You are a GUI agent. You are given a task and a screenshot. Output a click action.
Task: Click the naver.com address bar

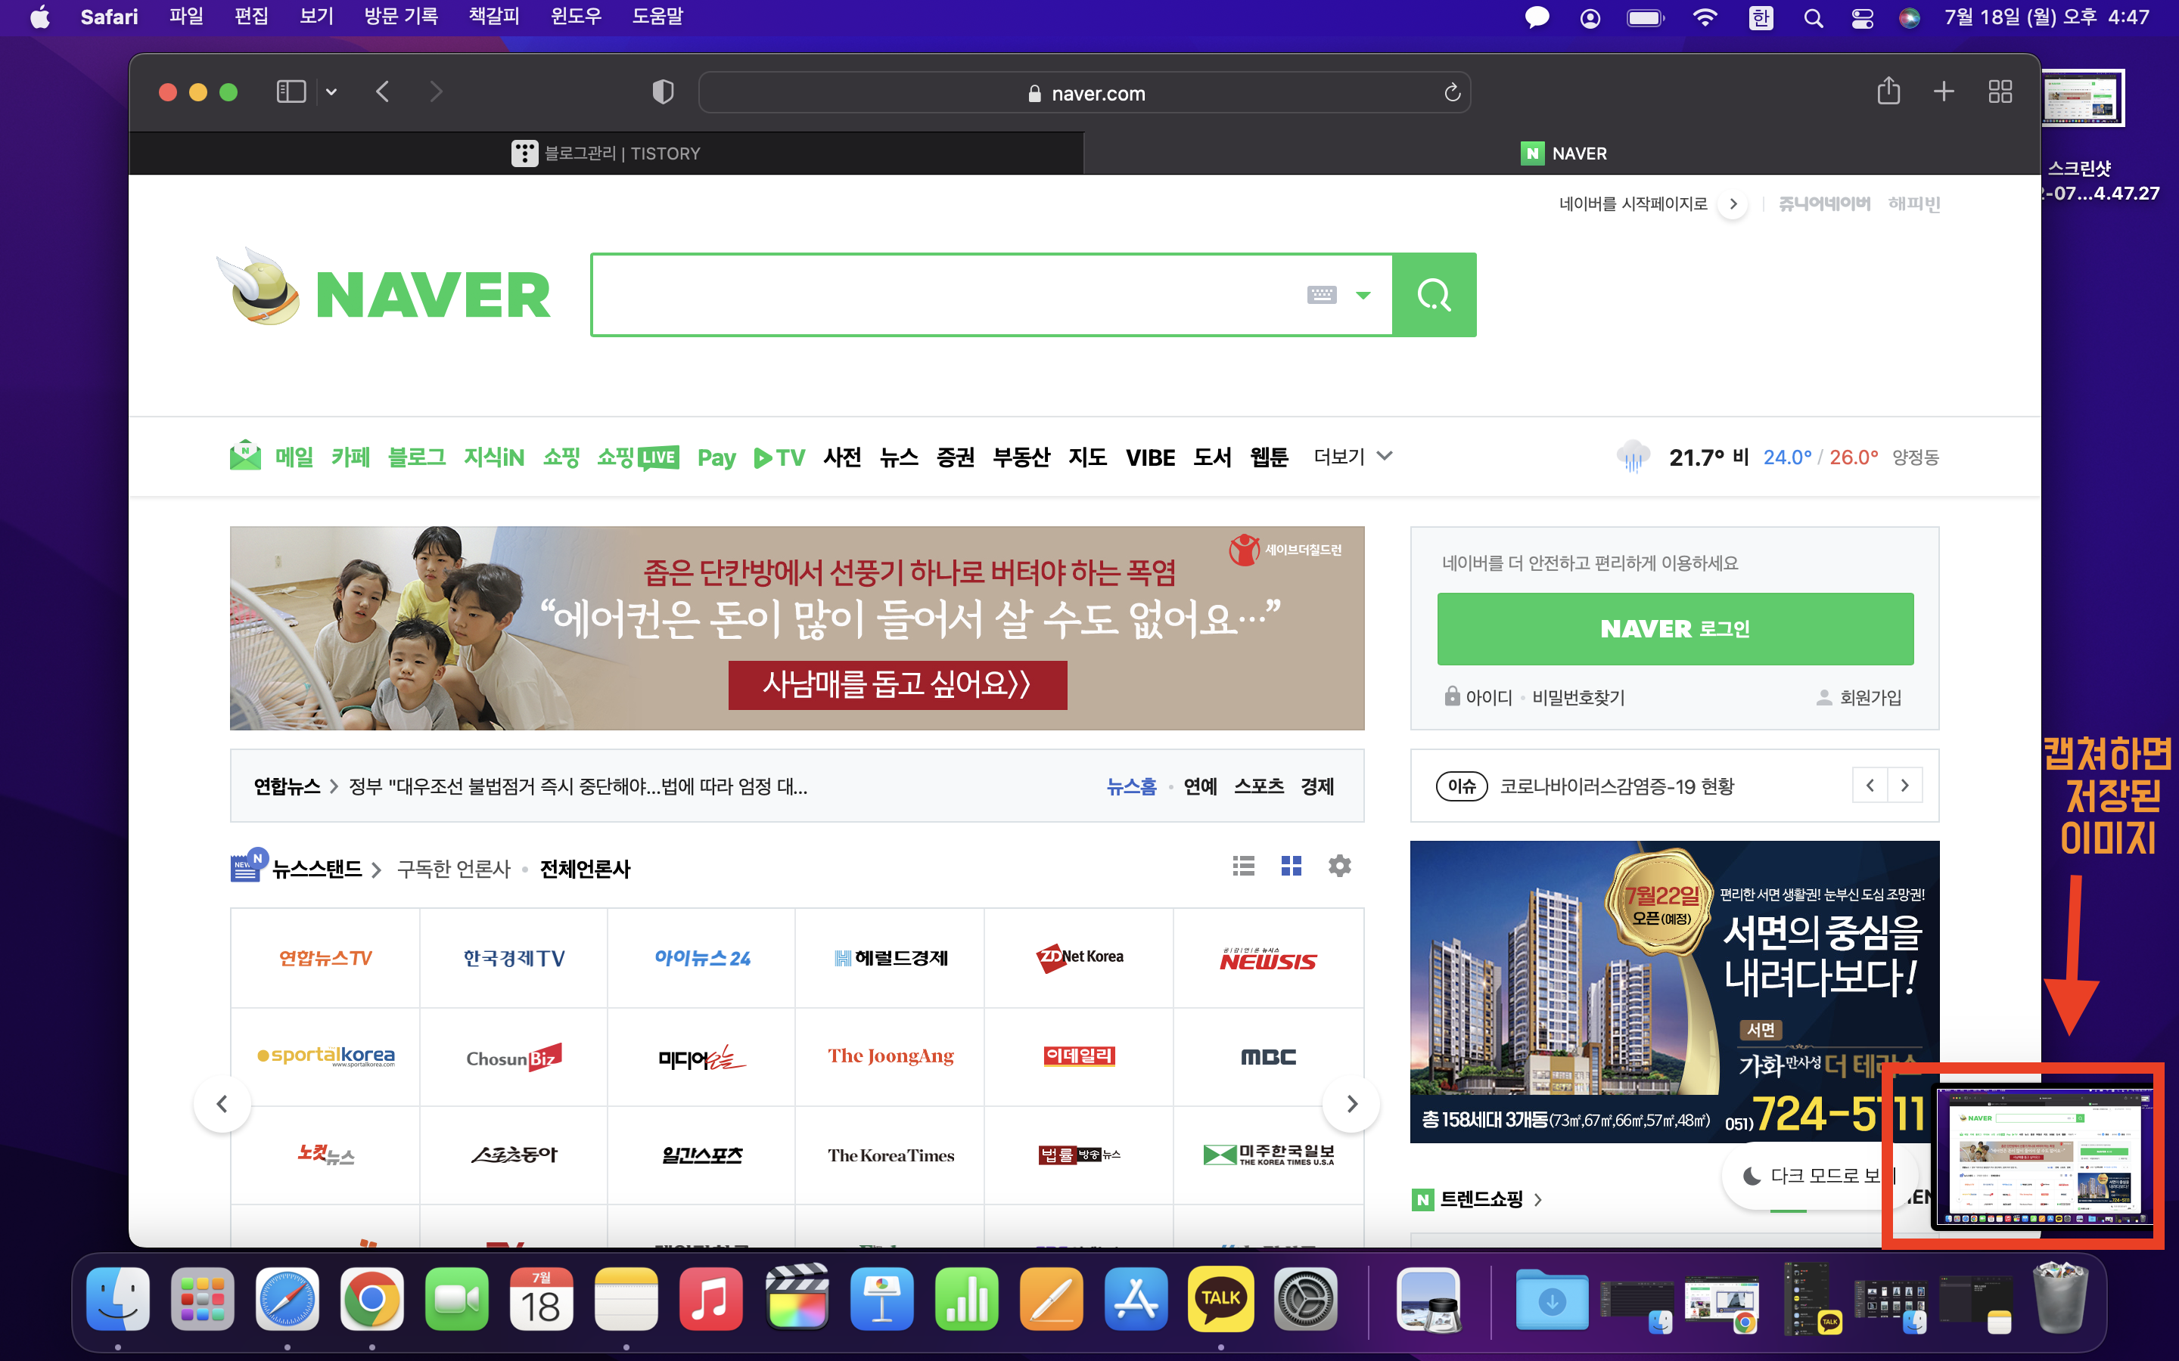[x=1084, y=93]
